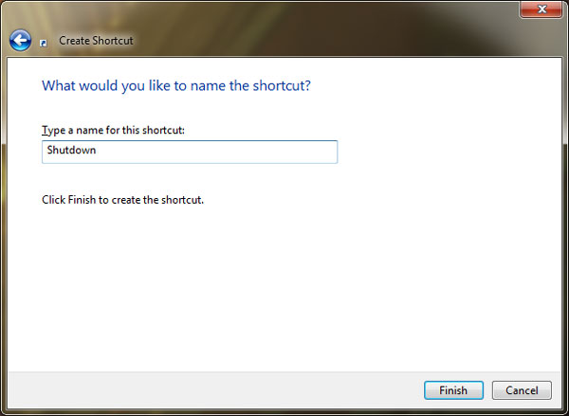This screenshot has width=569, height=416.
Task: Click the "Create Shortcut" window title
Action: (96, 41)
